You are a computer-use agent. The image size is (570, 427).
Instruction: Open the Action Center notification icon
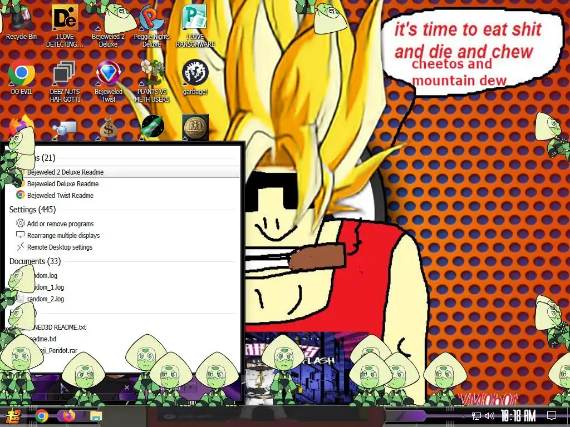pyautogui.click(x=552, y=416)
